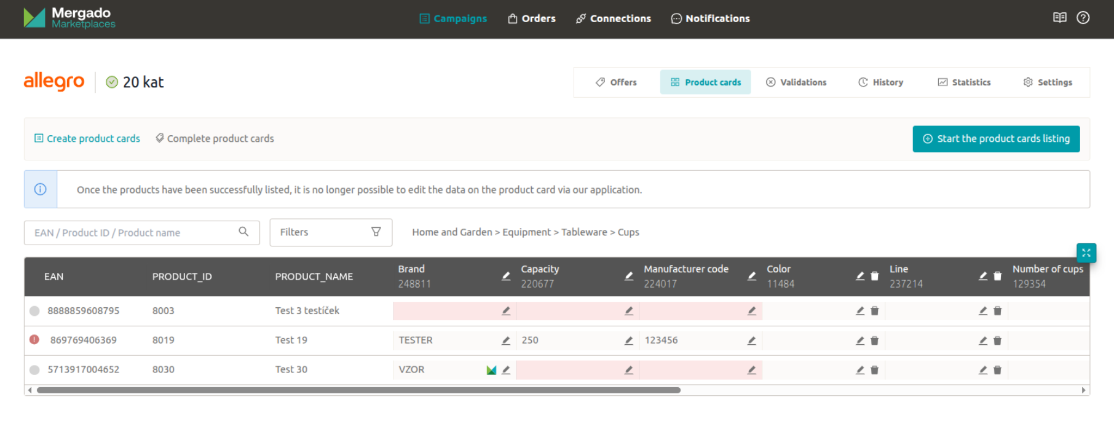Click the search magnifier icon

[x=243, y=232]
